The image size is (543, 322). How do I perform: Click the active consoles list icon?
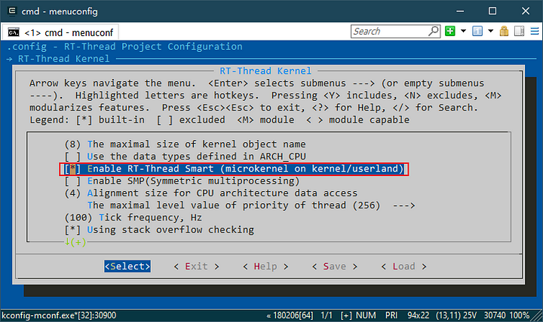(x=477, y=31)
